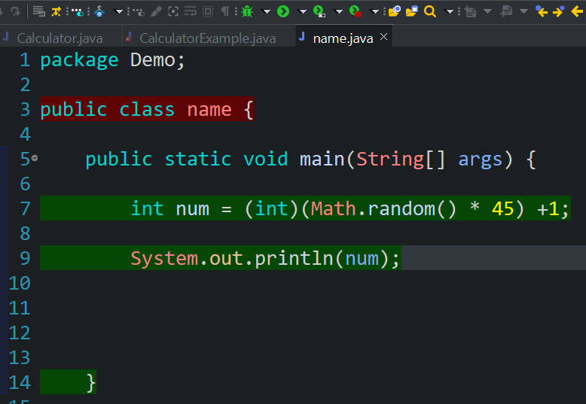This screenshot has width=586, height=404.
Task: Toggle Mark Occurrences highlighter icon
Action: point(156,11)
